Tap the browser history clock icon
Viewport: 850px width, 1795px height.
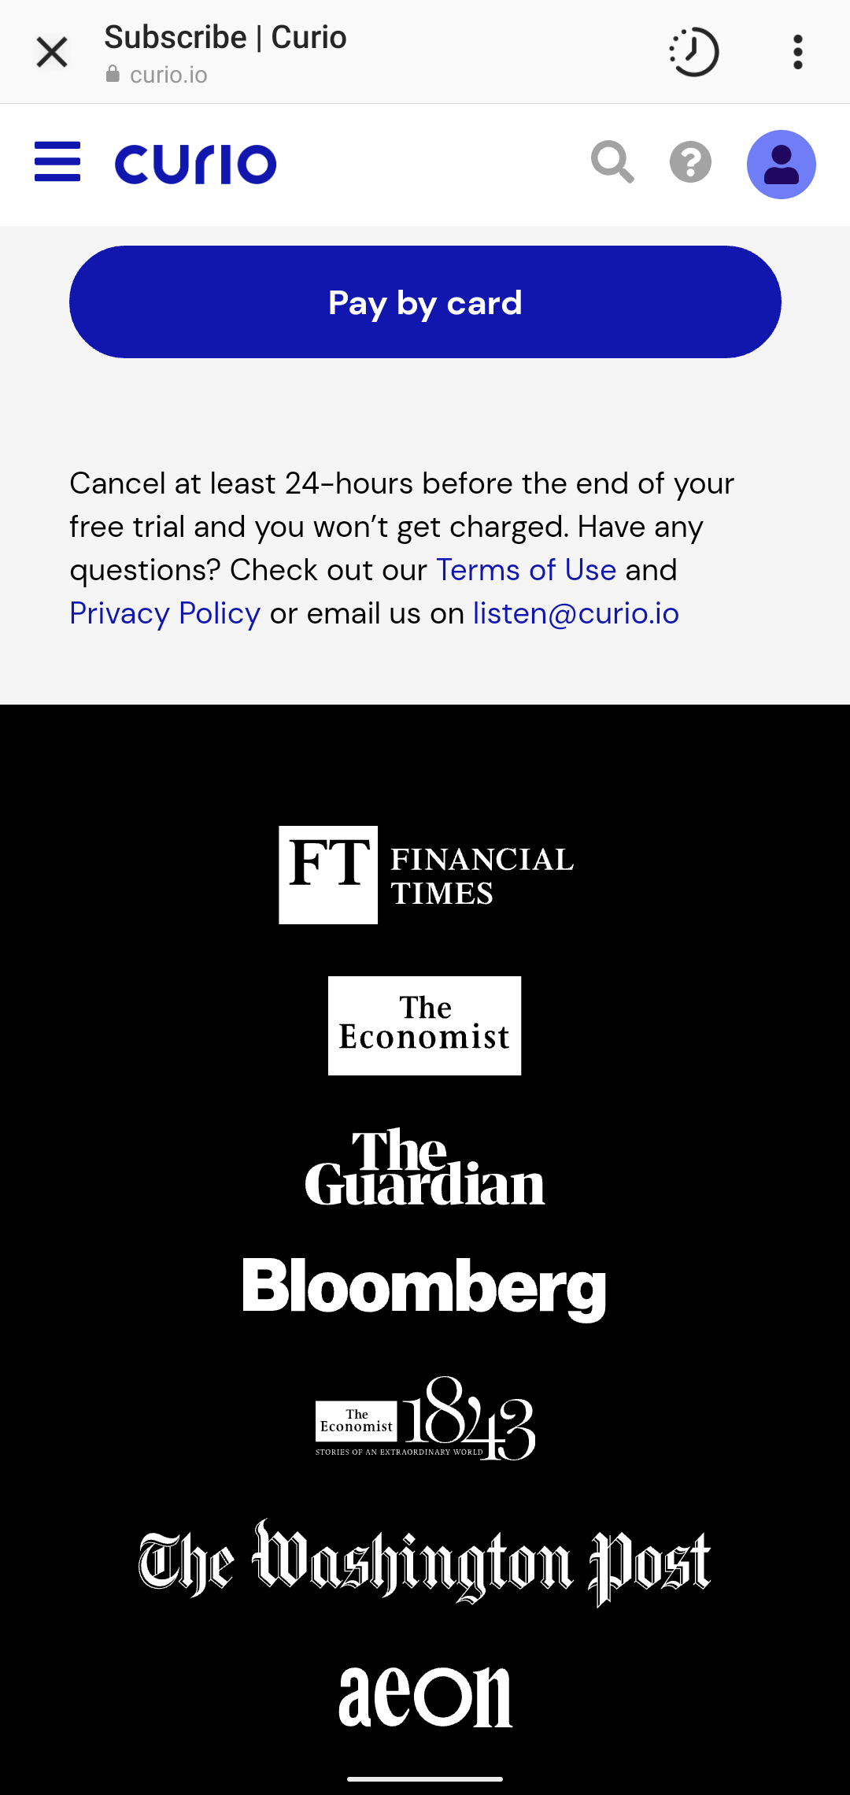(x=694, y=53)
